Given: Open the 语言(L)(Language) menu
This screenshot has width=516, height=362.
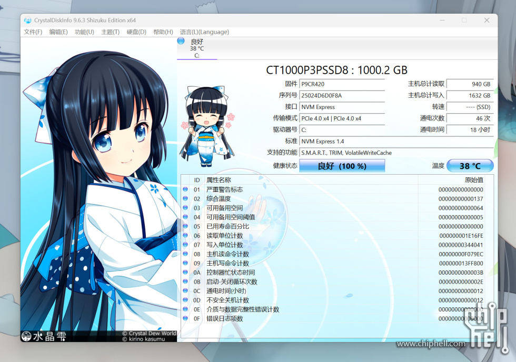Looking at the screenshot, I should [204, 32].
